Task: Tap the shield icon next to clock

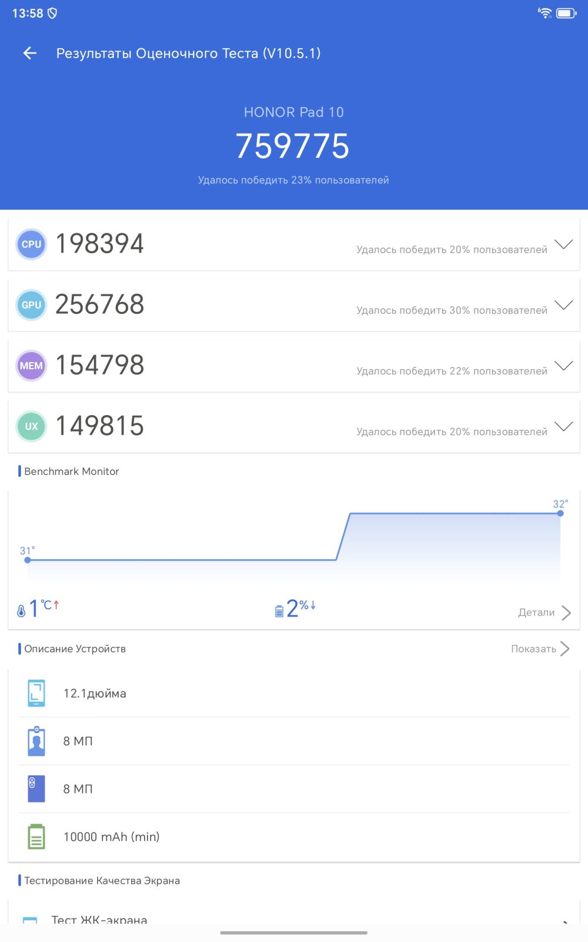Action: tap(52, 13)
